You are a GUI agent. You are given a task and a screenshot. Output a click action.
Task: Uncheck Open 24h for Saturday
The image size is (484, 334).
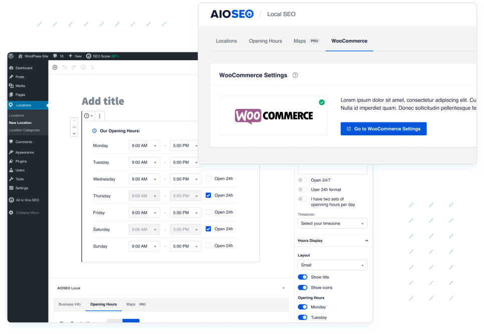tap(208, 229)
